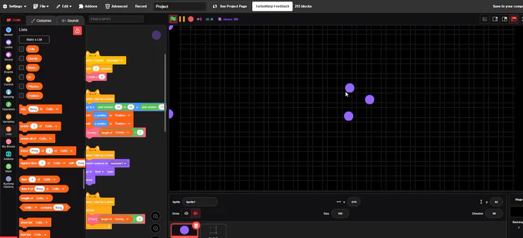Open the Addons menu item

tap(88, 6)
